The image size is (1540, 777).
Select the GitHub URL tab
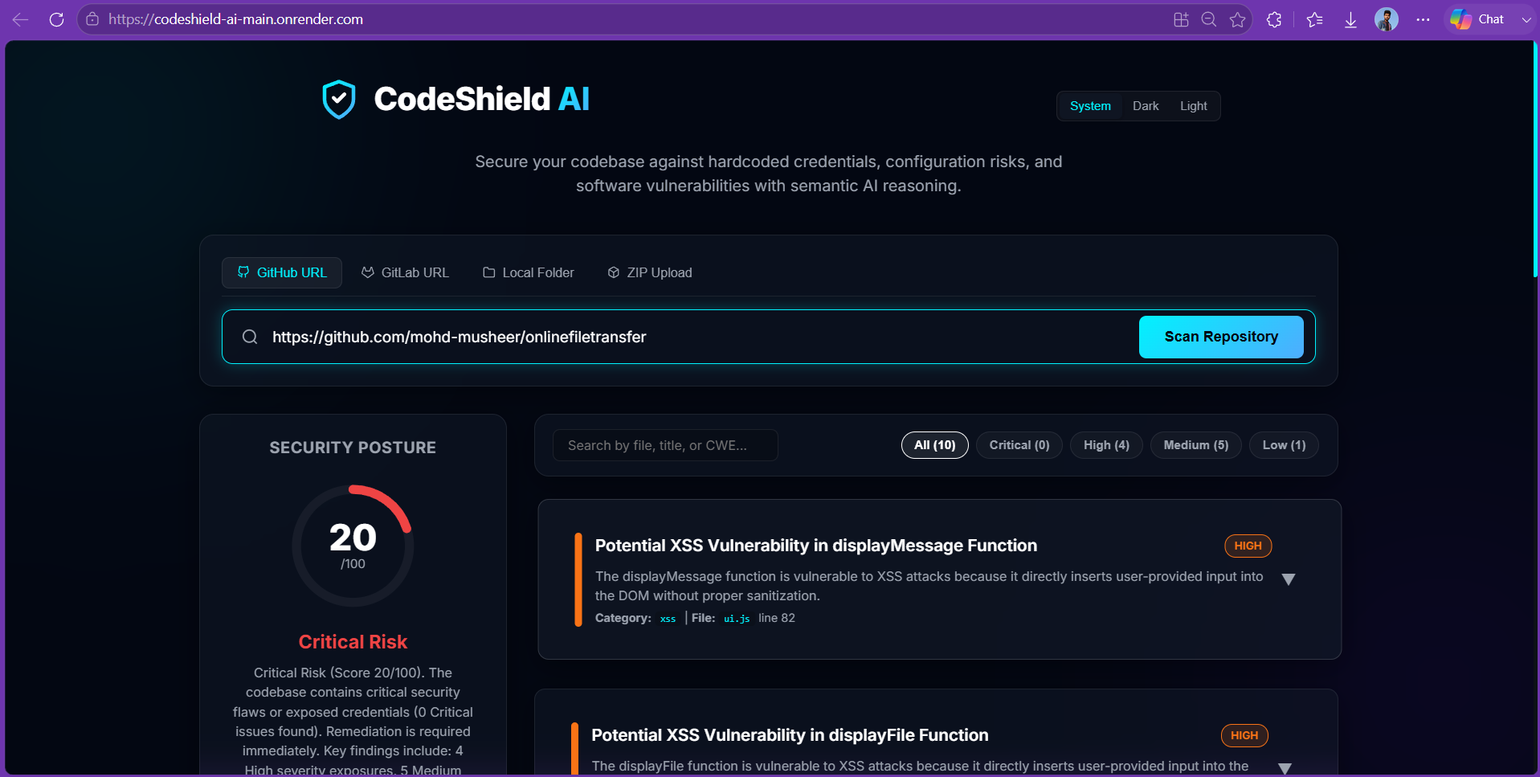[282, 272]
